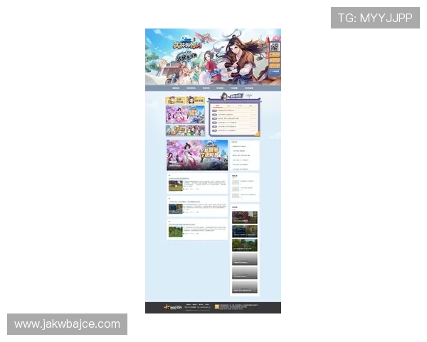Click the blue button at bottom of banner sidebar
Screen dimensions: 427x342
[x=275, y=73]
